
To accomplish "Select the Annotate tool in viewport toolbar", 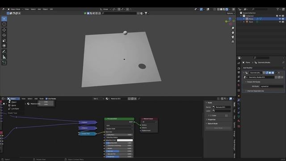I will point(4,52).
